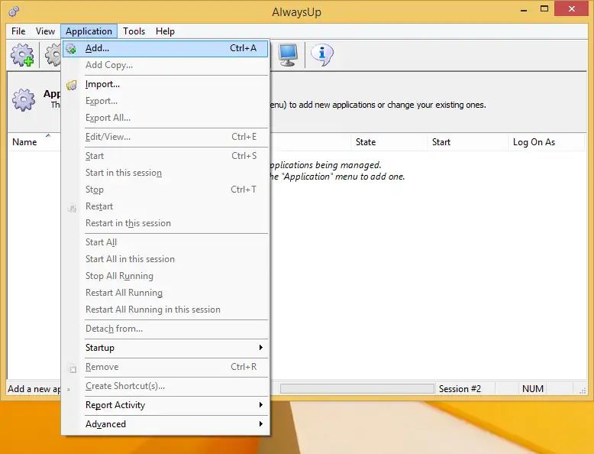Minimize the AlwaysUp window
The height and width of the screenshot is (454, 594).
pyautogui.click(x=524, y=9)
